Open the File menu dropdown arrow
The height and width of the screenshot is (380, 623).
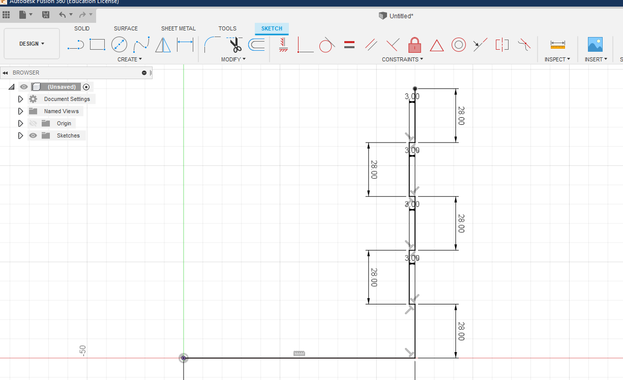[x=31, y=15]
